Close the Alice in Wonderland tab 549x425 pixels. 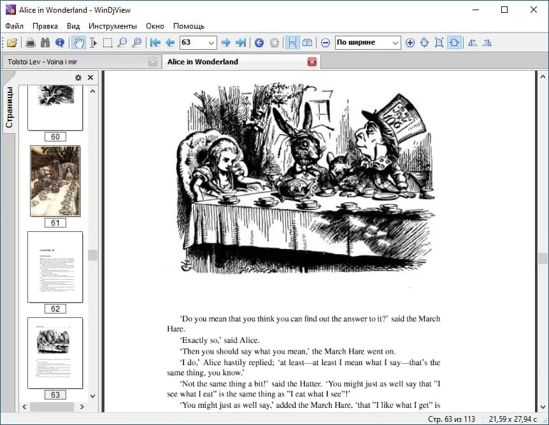pyautogui.click(x=312, y=62)
